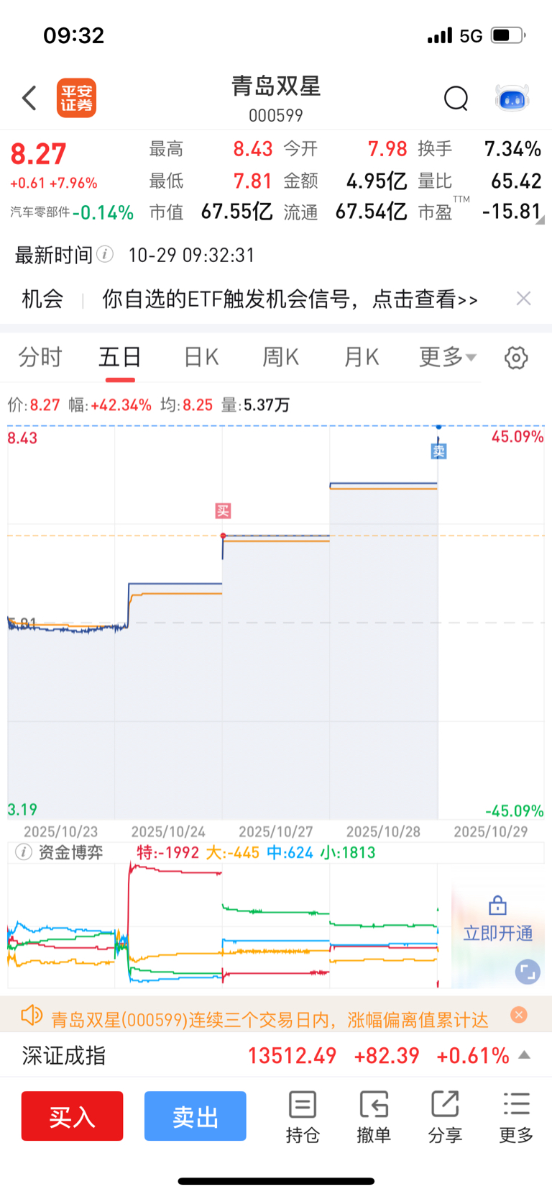Expand quote details corner triangle
Image resolution: width=552 pixels, height=1197 pixels.
pos(540,220)
